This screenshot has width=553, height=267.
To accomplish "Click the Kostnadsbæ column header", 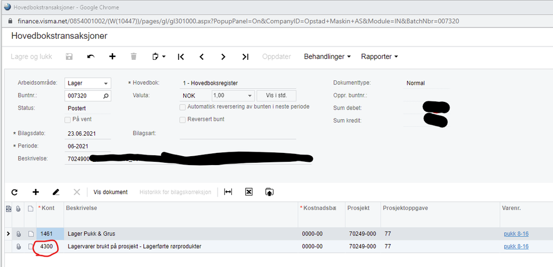I will (x=321, y=214).
